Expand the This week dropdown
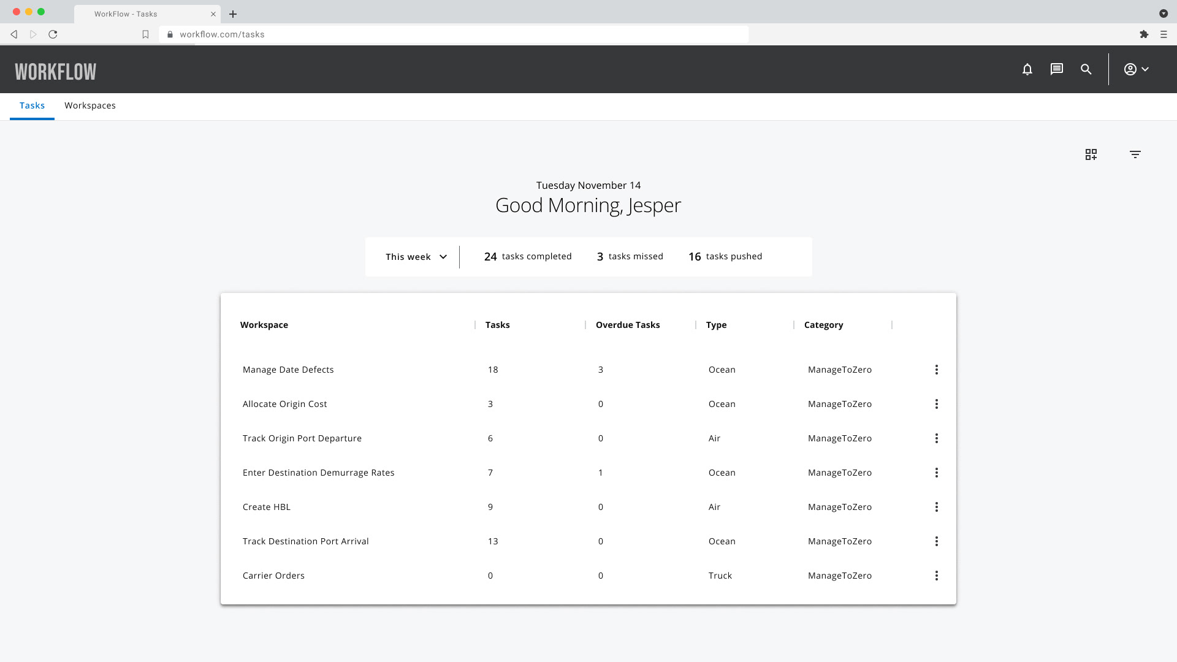Image resolution: width=1177 pixels, height=662 pixels. (x=416, y=257)
